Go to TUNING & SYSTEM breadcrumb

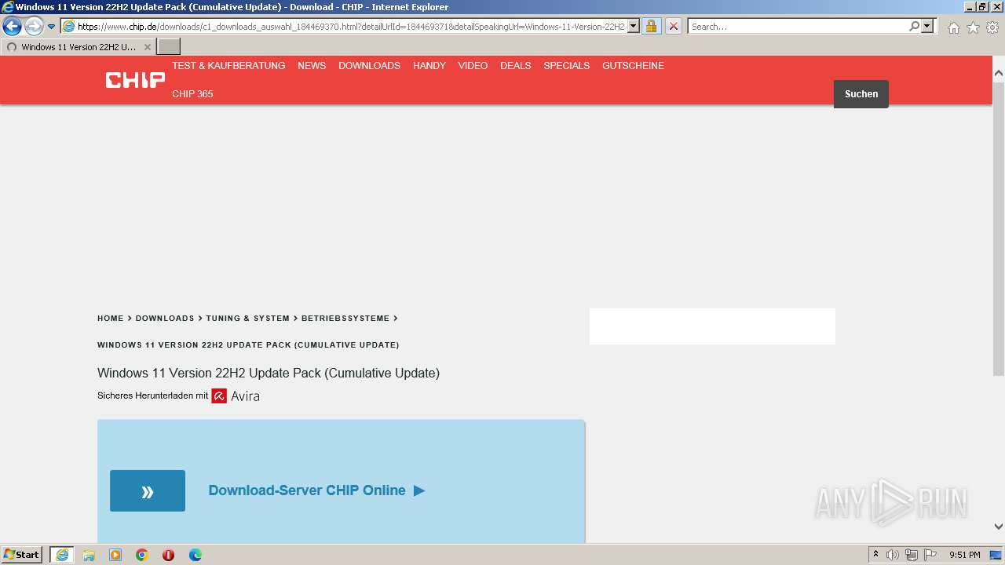248,319
